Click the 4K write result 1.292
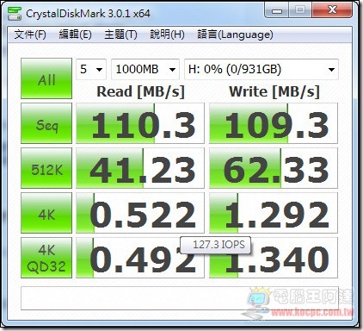This screenshot has width=363, height=331. click(x=274, y=213)
